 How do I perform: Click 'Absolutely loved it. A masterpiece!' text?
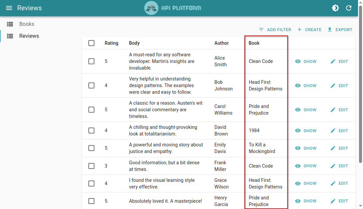(166, 201)
